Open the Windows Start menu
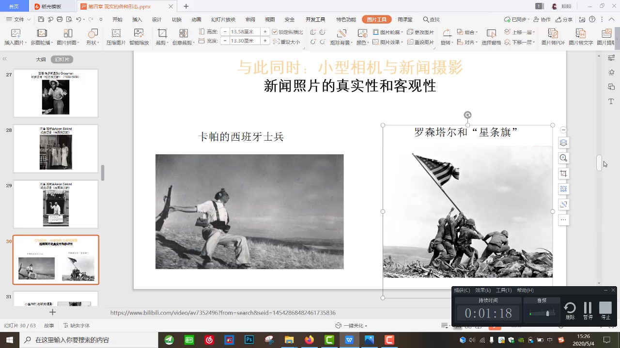This screenshot has height=348, width=620. pyautogui.click(x=10, y=340)
